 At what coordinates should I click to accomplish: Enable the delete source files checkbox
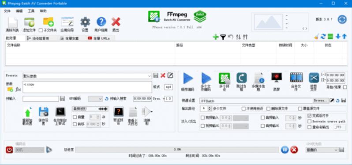tap(268, 109)
